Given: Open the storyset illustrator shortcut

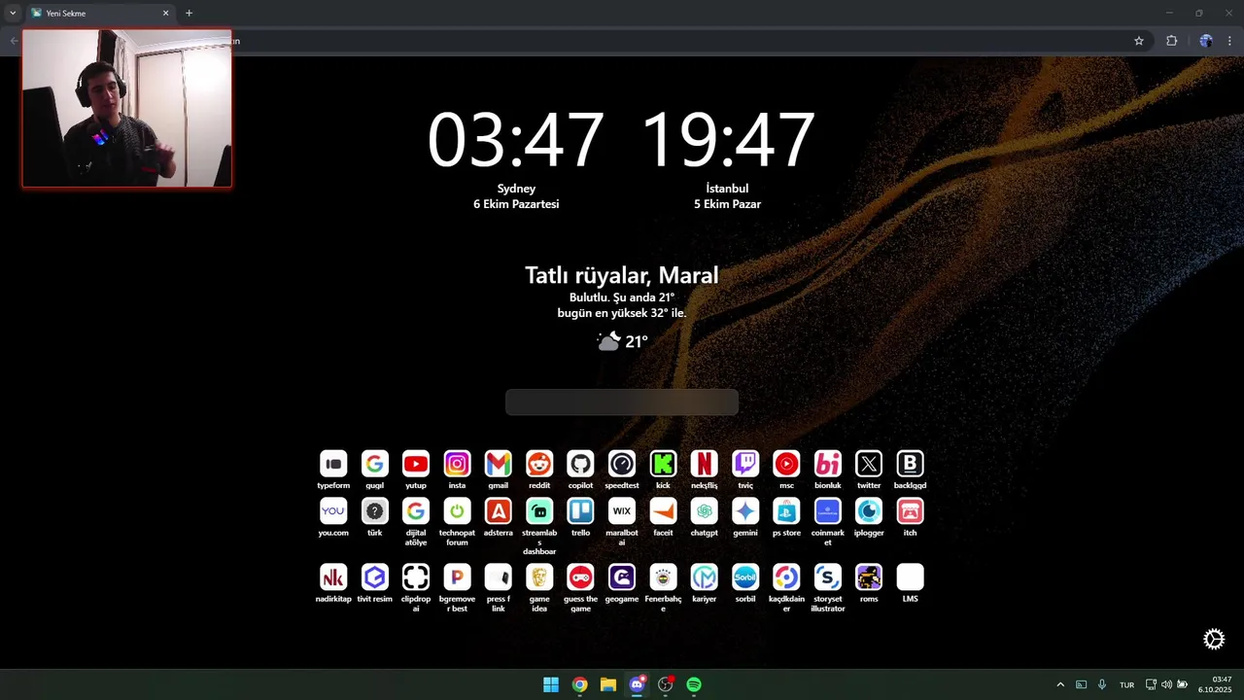Looking at the screenshot, I should 828,577.
